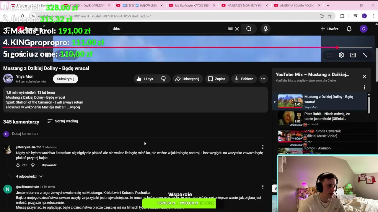Dislike the video with thumbs down
Image resolution: width=378 pixels, height=212 pixels.
click(164, 79)
